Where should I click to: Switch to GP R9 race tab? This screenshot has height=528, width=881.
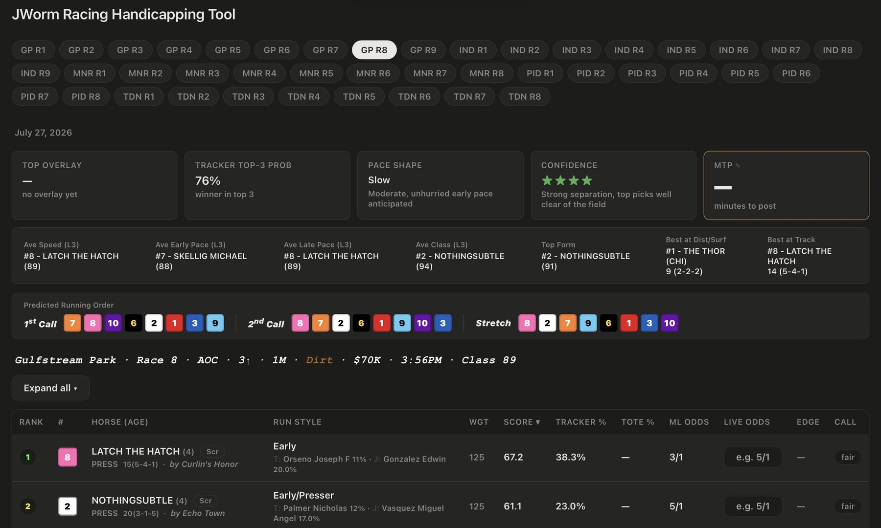click(423, 50)
